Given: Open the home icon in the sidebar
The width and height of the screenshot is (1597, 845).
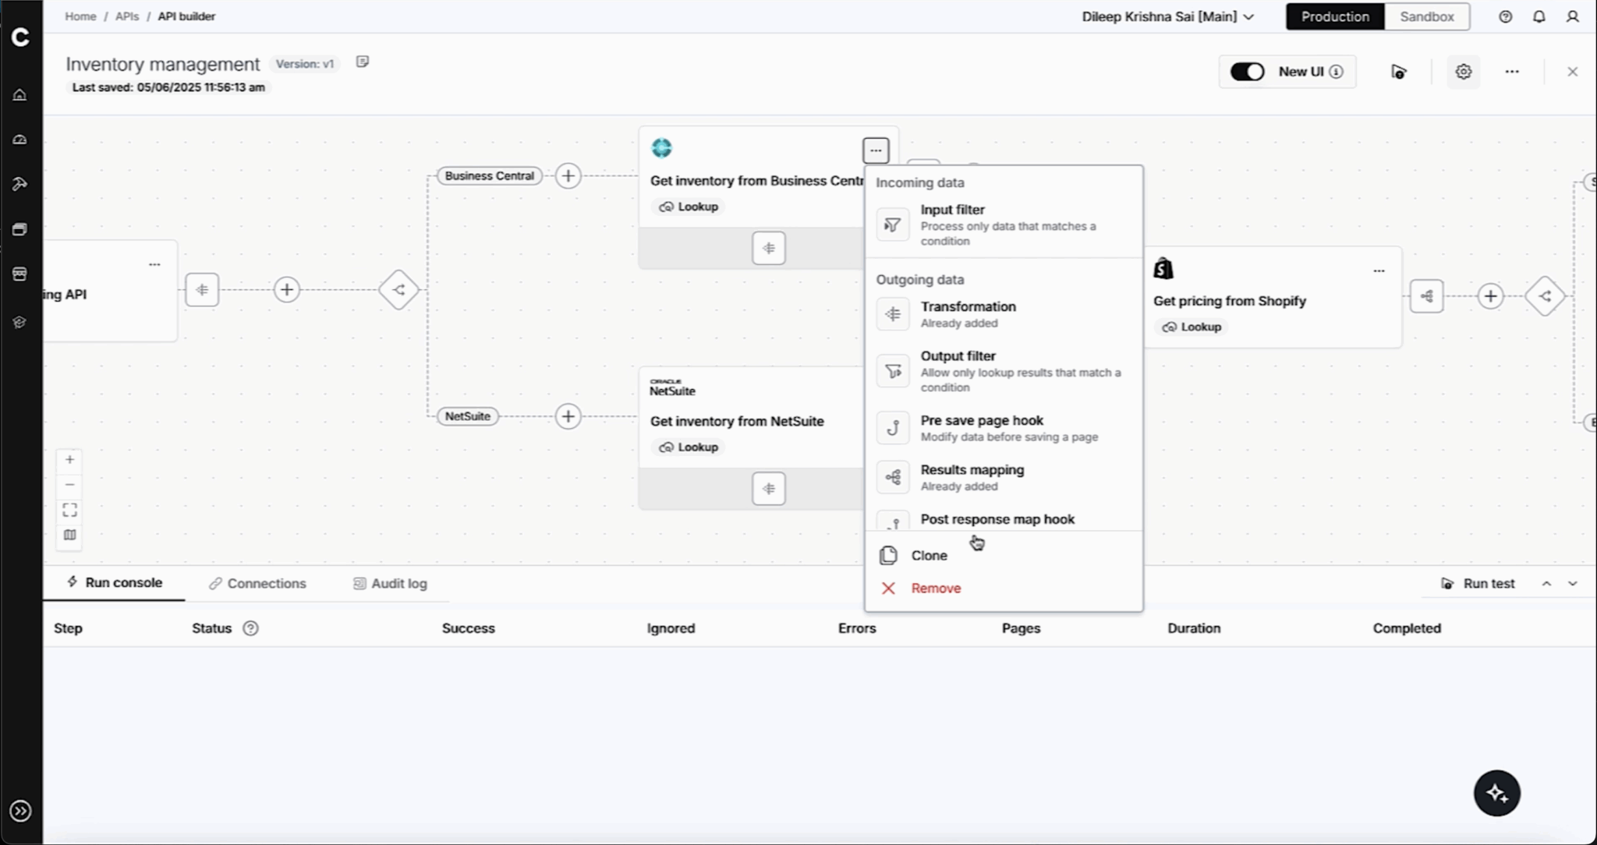Looking at the screenshot, I should tap(19, 94).
